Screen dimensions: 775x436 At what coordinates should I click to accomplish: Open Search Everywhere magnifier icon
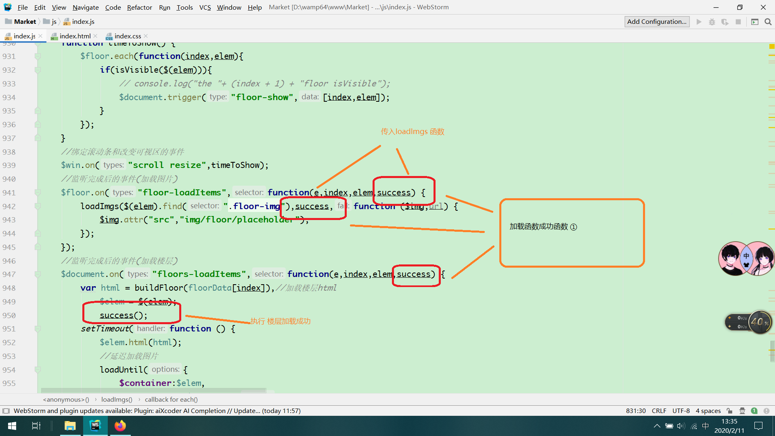click(768, 22)
